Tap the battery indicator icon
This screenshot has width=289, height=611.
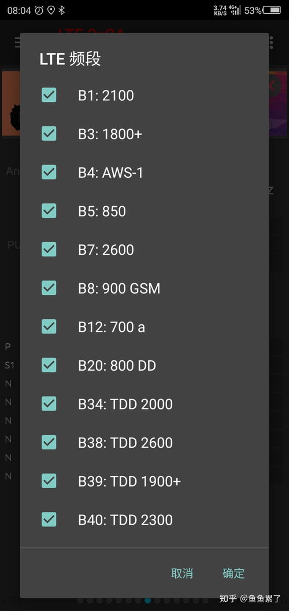(272, 10)
